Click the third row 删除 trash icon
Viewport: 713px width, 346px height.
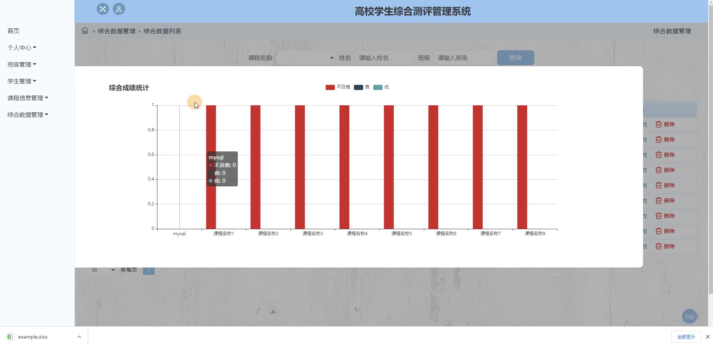pyautogui.click(x=658, y=155)
